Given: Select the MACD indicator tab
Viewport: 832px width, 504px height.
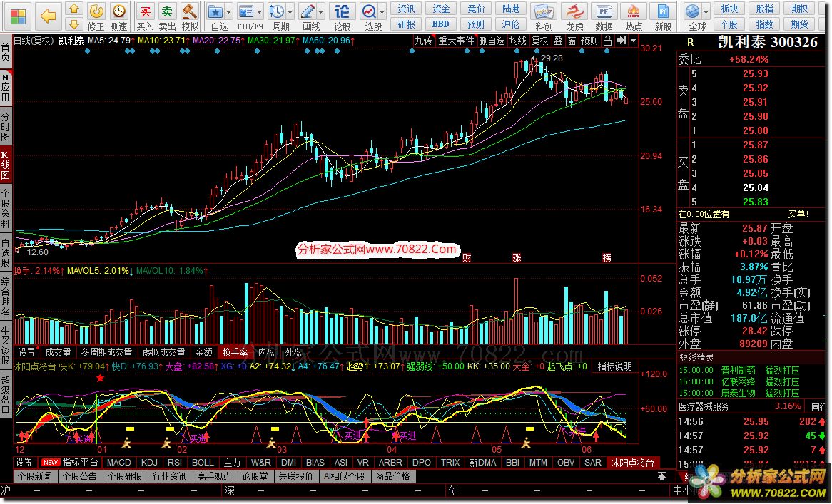Looking at the screenshot, I should point(119,462).
